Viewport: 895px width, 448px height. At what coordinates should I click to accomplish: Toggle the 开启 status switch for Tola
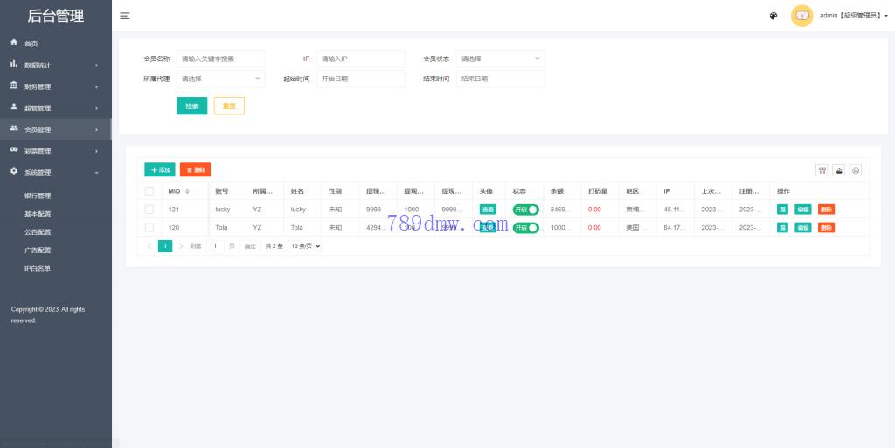click(525, 228)
